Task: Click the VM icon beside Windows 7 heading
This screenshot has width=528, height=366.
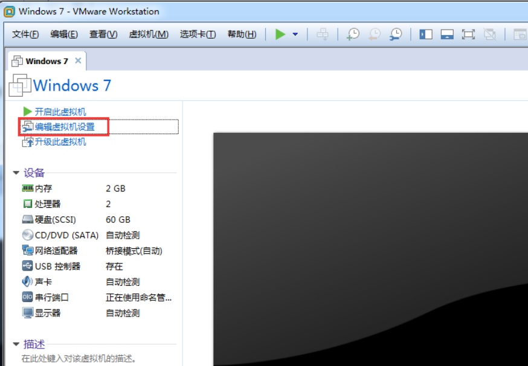Action: pos(19,85)
